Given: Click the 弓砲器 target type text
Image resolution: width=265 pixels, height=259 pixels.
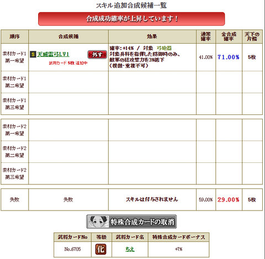Looking at the screenshot, I should click(x=164, y=48).
